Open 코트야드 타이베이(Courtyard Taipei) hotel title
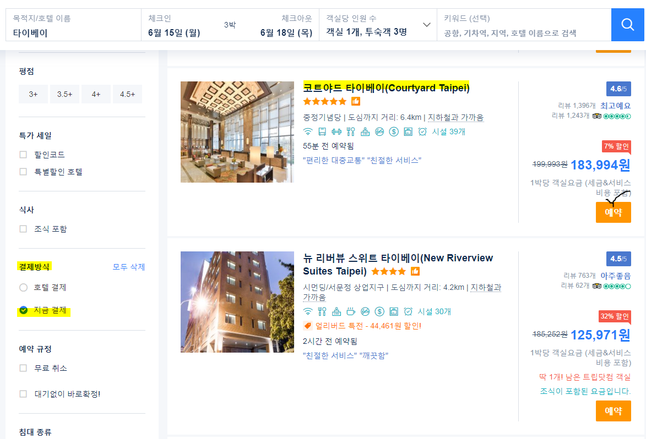Screen dimensions: 646x439 (386, 87)
